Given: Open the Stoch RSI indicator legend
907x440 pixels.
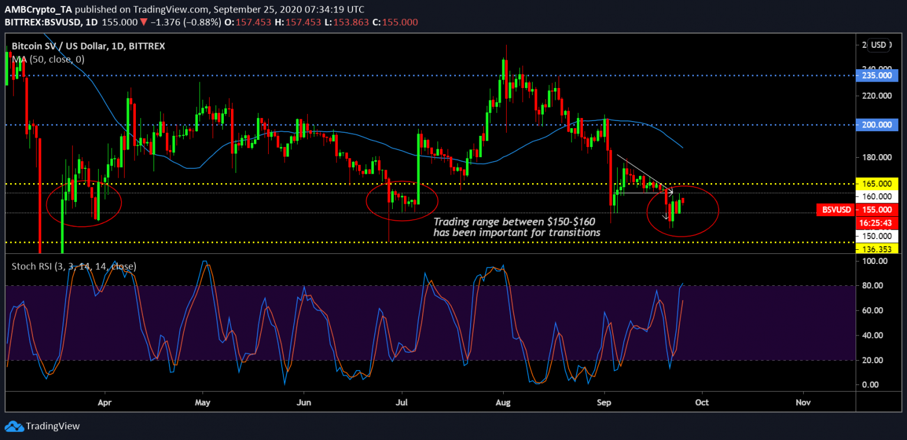Looking at the screenshot, I should click(74, 266).
